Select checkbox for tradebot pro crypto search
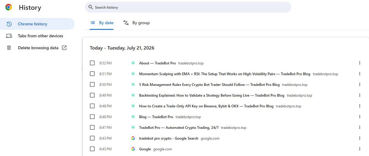The height and width of the screenshot is (156, 369). 92,138
